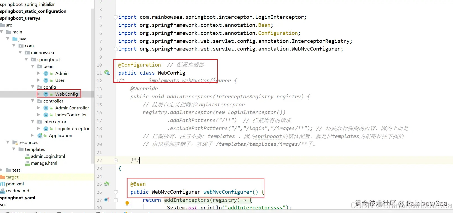This screenshot has height=213, width=453.
Task: Click line number 14 in the gutter
Action: pyautogui.click(x=99, y=97)
